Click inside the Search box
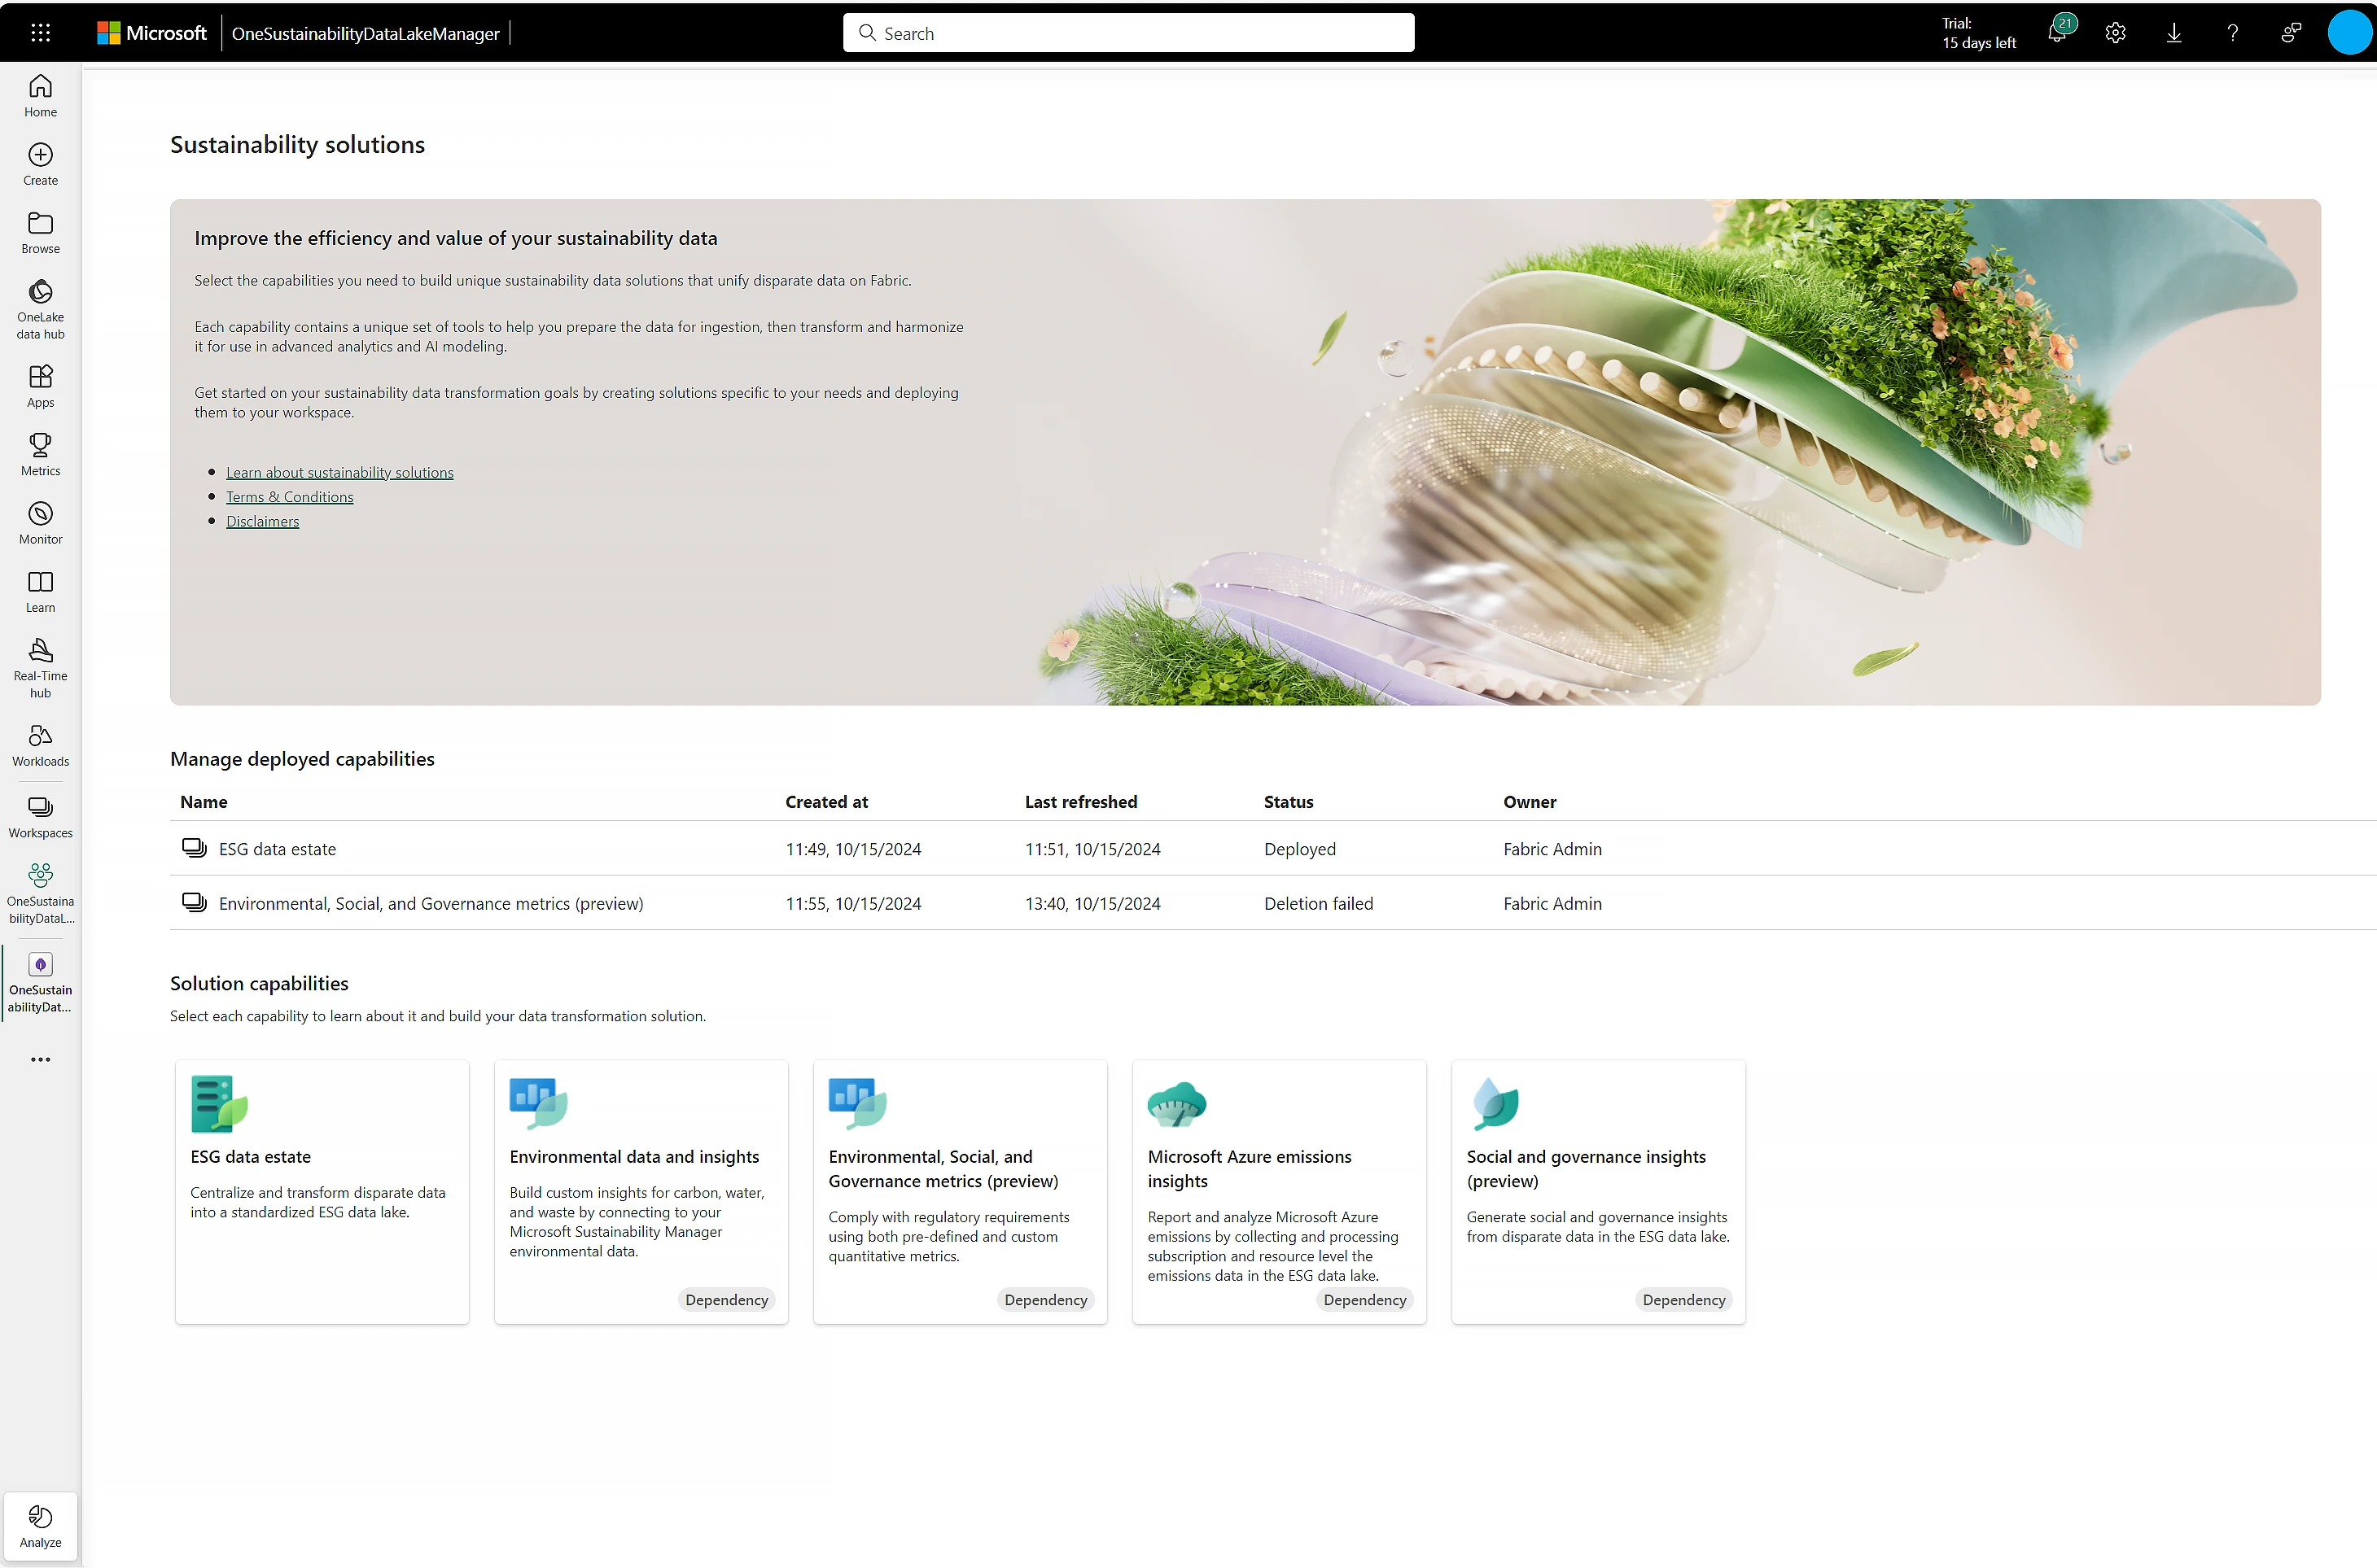2377x1568 pixels. [x=1127, y=32]
